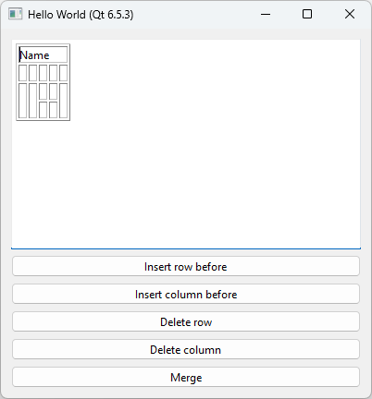Select lower split cell in the third column

pyautogui.click(x=43, y=110)
